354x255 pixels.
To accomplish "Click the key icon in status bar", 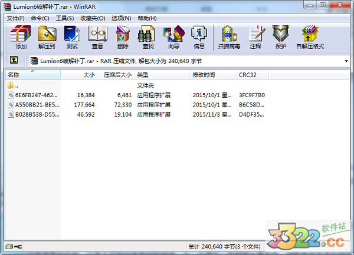I will click(x=18, y=246).
